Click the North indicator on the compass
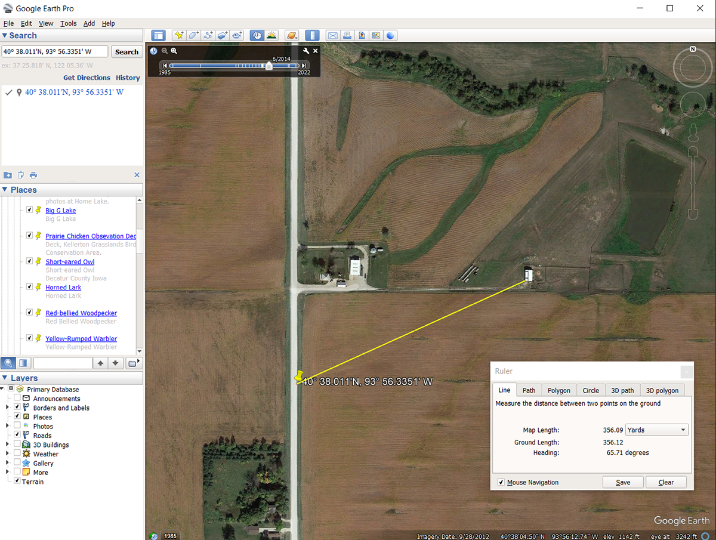The image size is (716, 540). (x=693, y=49)
